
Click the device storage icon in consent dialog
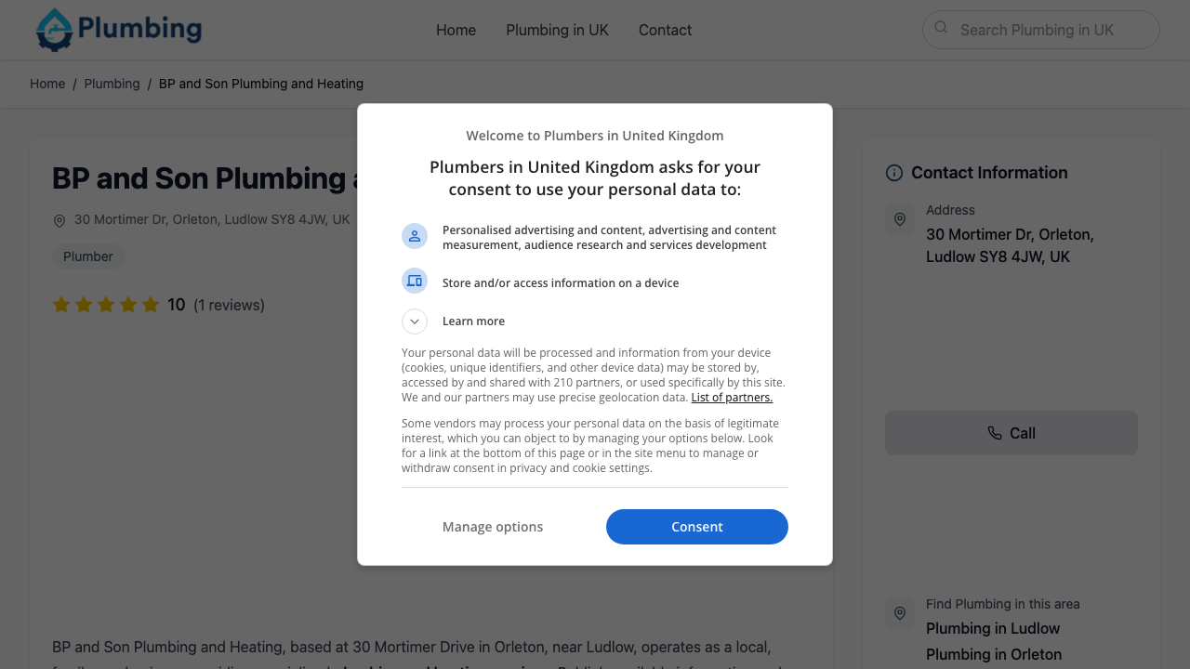click(415, 281)
